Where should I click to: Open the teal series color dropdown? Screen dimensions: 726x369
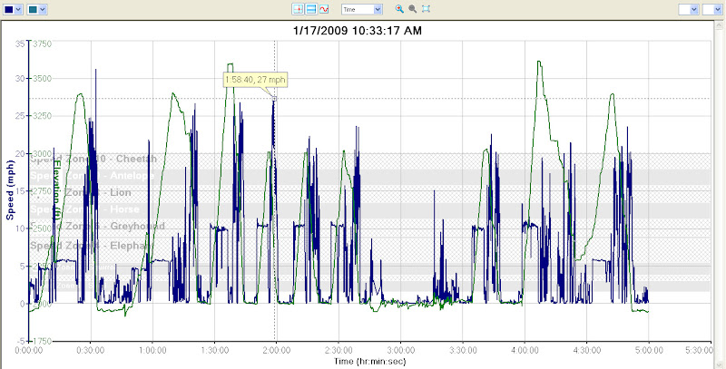tap(36, 9)
